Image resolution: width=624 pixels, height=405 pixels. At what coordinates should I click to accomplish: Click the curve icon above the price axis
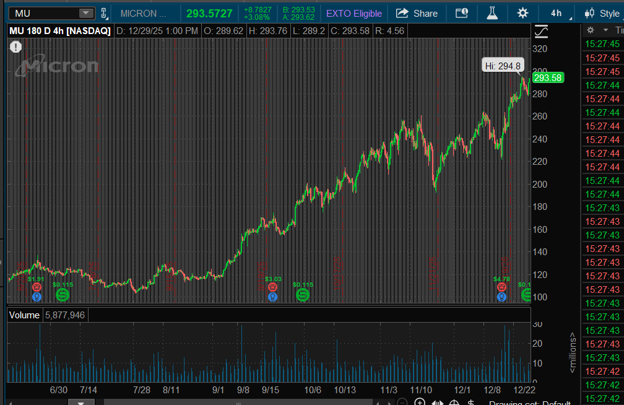pyautogui.click(x=541, y=32)
